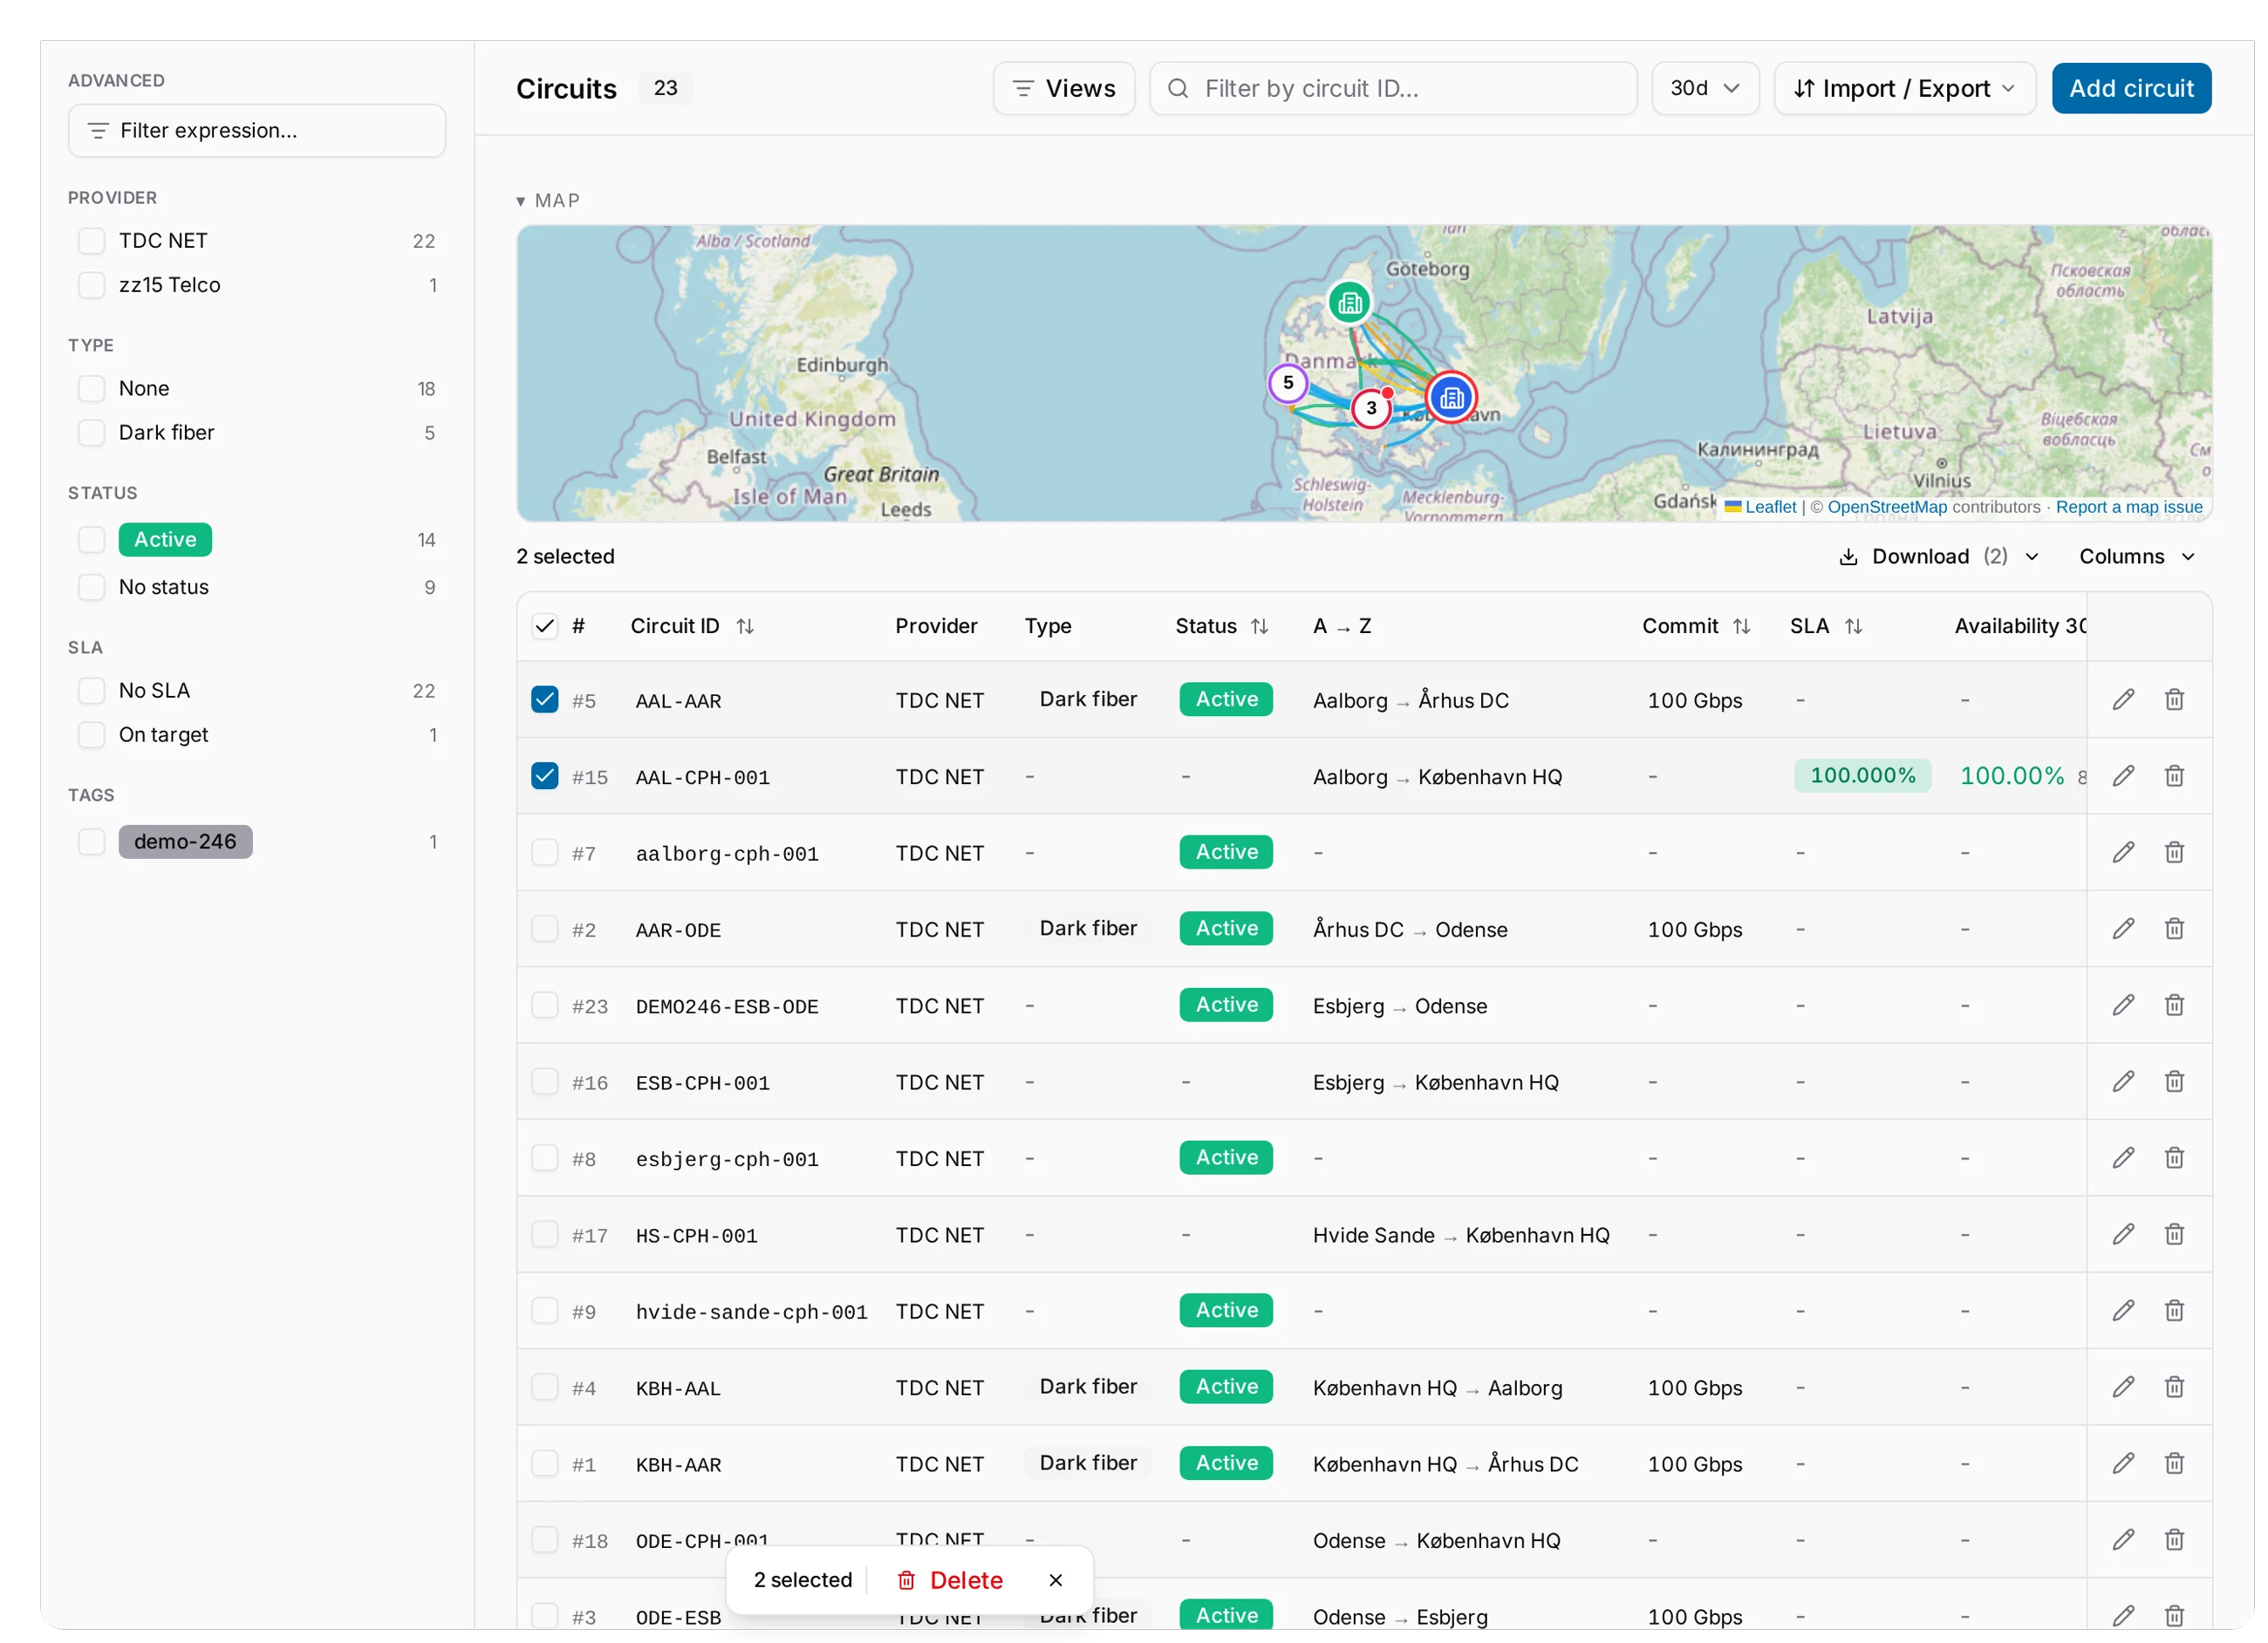Viewport: 2268px width, 1643px height.
Task: Open the map cluster marker showing 5
Action: pos(1288,383)
